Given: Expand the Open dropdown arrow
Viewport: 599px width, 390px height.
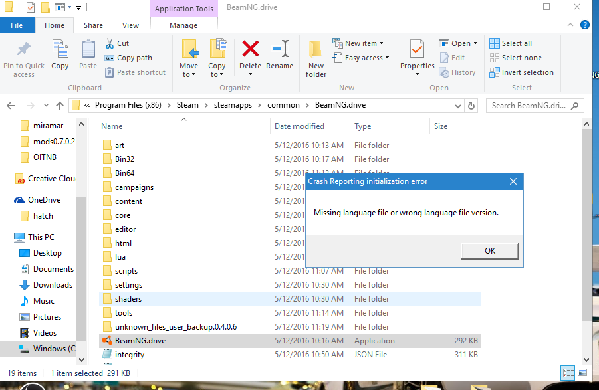Looking at the screenshot, I should point(475,43).
